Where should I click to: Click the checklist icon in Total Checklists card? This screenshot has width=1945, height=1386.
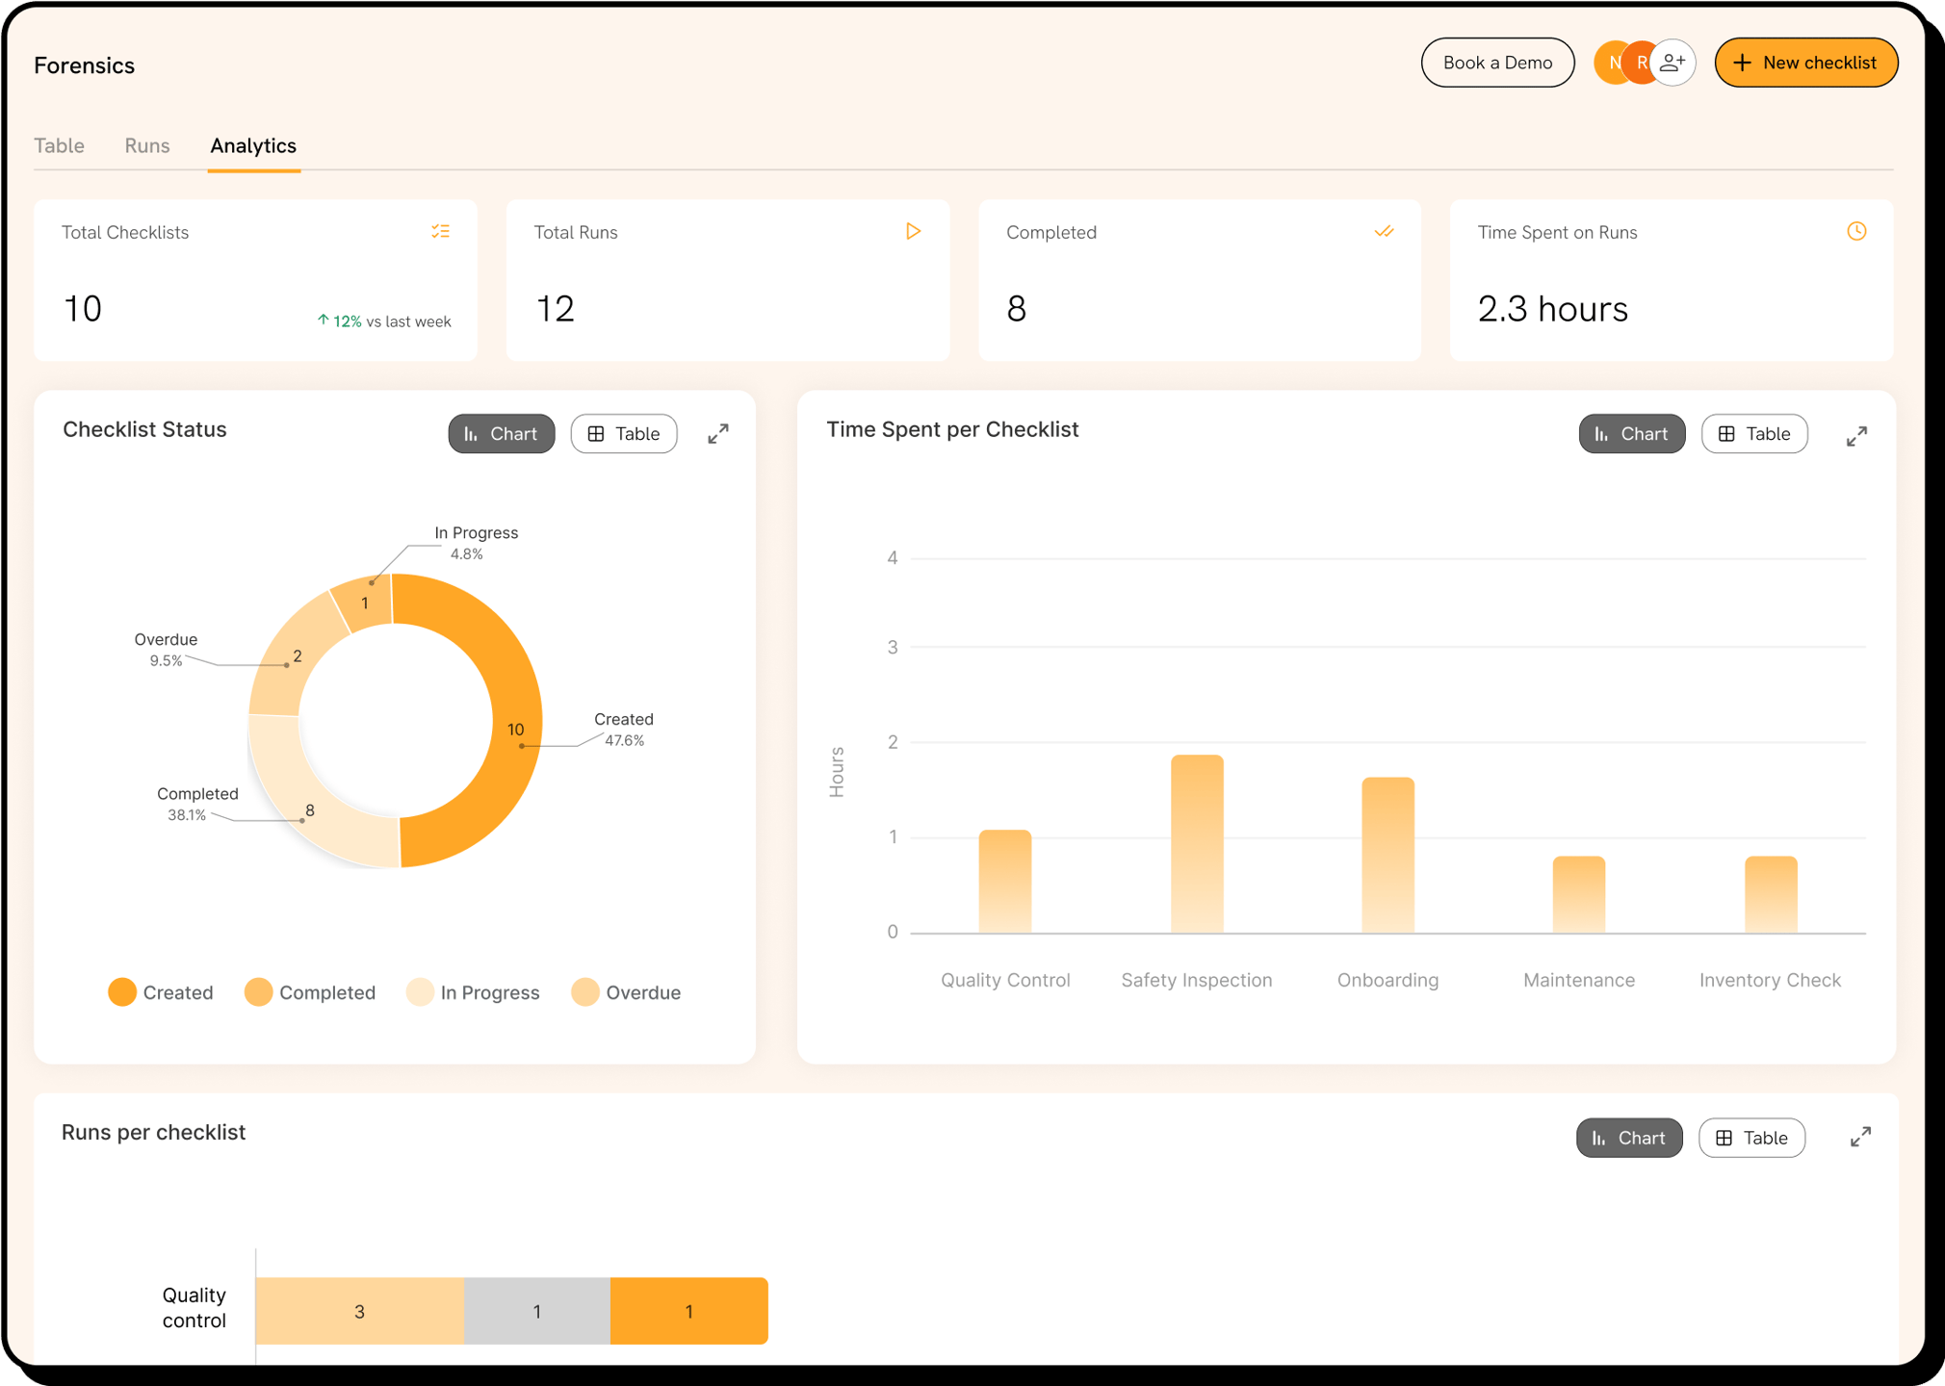(x=440, y=232)
